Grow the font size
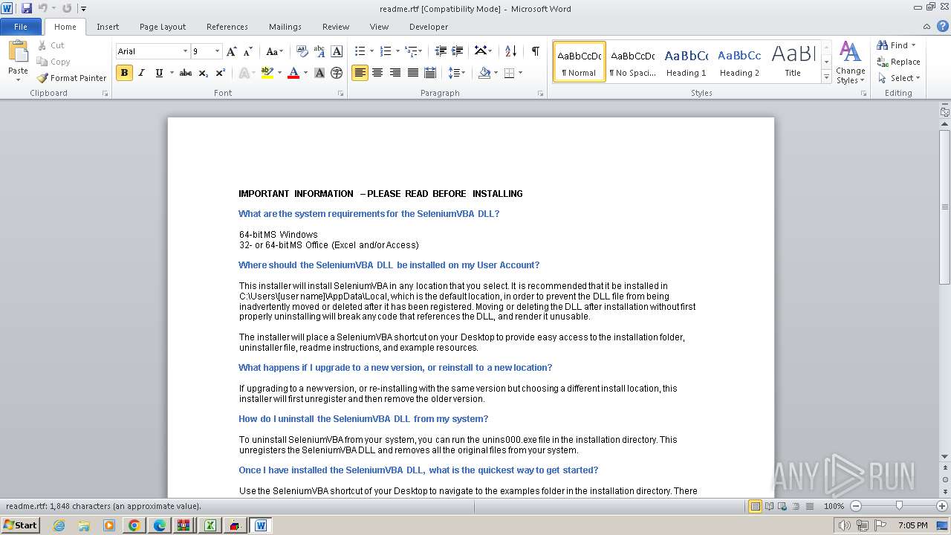 [x=232, y=51]
